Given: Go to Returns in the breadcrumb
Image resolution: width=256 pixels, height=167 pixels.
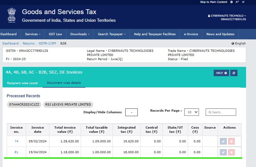Looking at the screenshot, I should tap(29, 43).
